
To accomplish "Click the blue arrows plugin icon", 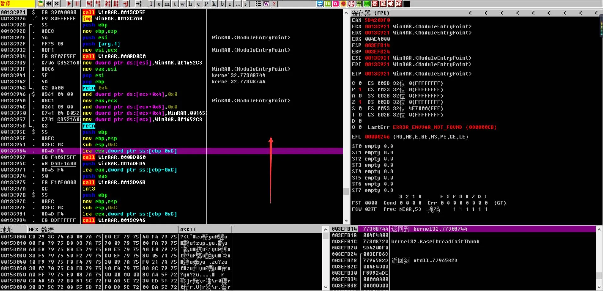I will (x=320, y=4).
